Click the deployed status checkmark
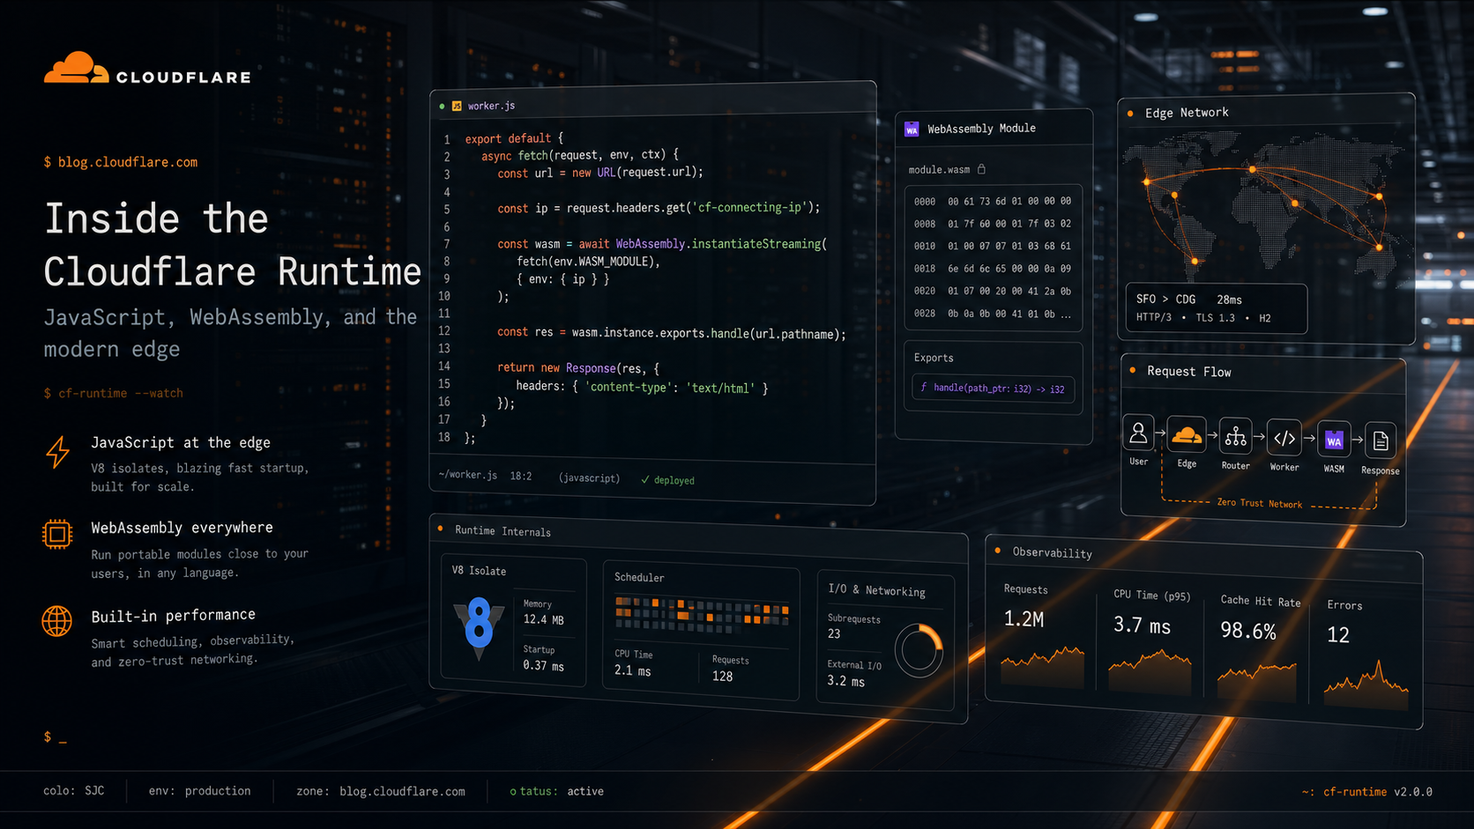The height and width of the screenshot is (829, 1474). click(x=645, y=480)
